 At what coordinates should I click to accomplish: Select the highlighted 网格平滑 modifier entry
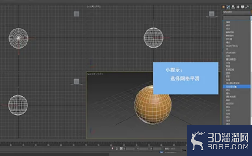click(x=236, y=87)
